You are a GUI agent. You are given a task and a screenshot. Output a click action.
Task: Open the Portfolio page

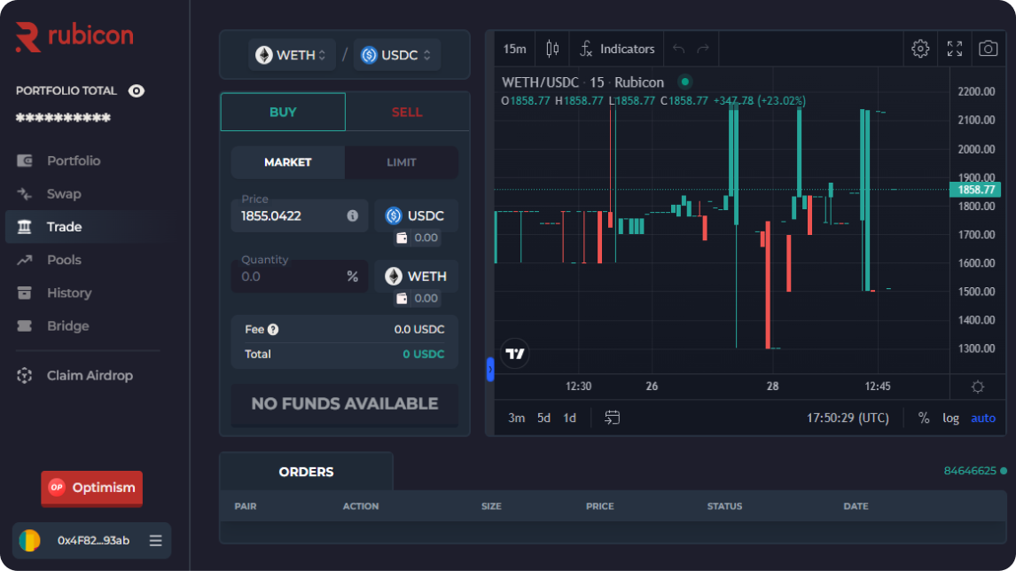tap(74, 160)
